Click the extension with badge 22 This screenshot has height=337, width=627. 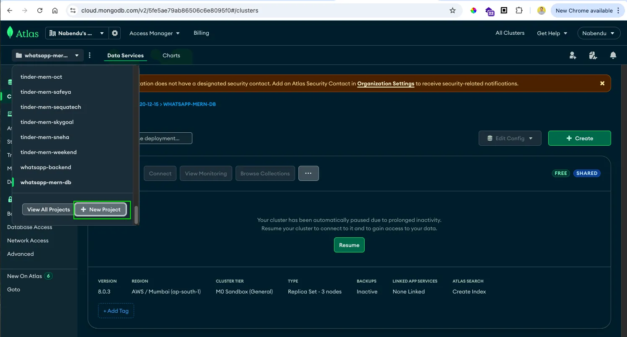pyautogui.click(x=490, y=11)
